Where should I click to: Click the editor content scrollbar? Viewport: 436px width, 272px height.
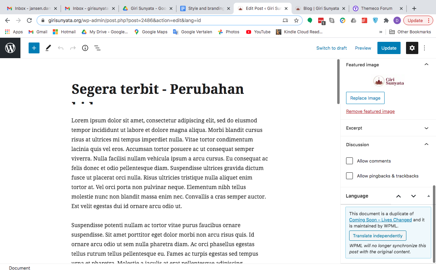338,82
